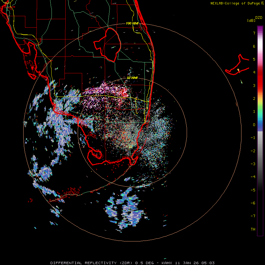Click the 7 value on color scale
Screen dimensions: 265x265
254,33
